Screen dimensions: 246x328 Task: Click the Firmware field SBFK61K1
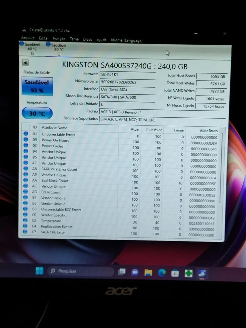click(x=127, y=75)
